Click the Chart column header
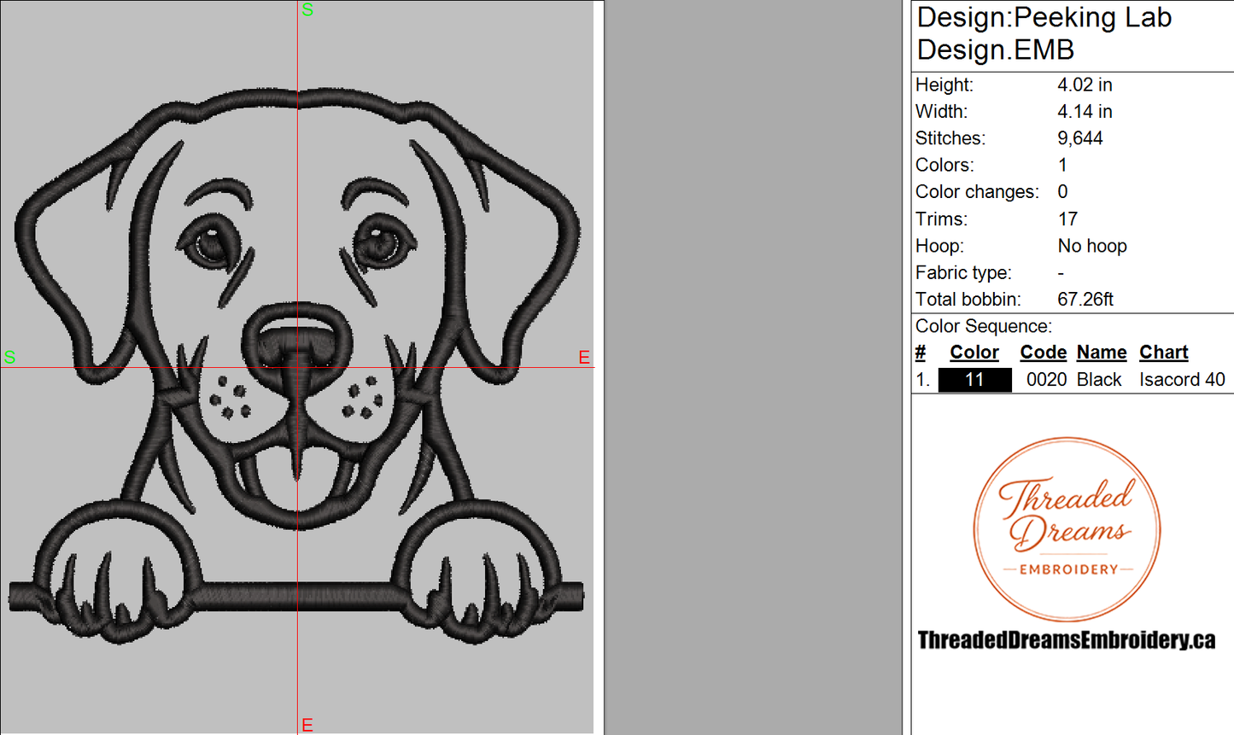Image resolution: width=1234 pixels, height=735 pixels. pyautogui.click(x=1163, y=353)
